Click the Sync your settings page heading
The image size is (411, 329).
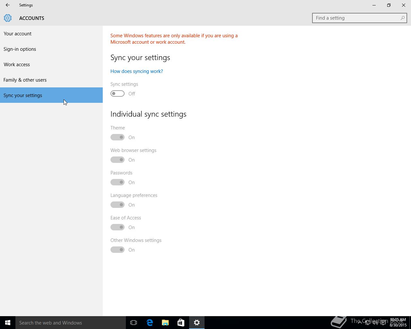pyautogui.click(x=140, y=58)
